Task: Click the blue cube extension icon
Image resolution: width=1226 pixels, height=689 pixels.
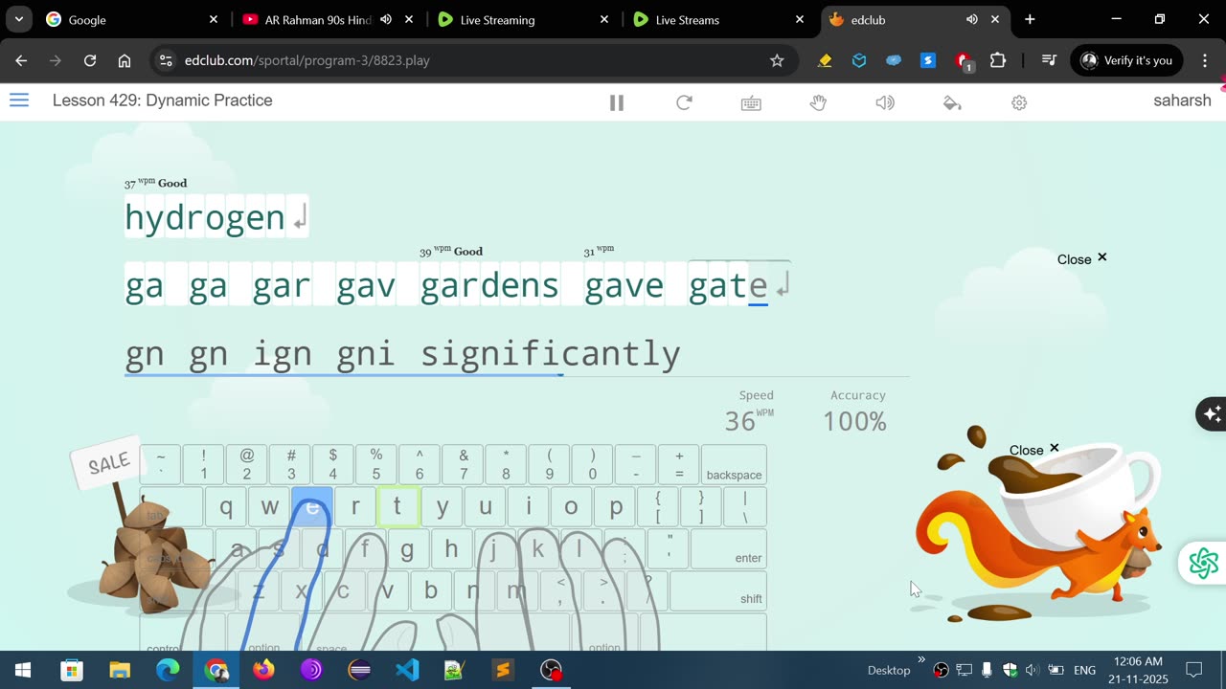Action: click(x=859, y=60)
